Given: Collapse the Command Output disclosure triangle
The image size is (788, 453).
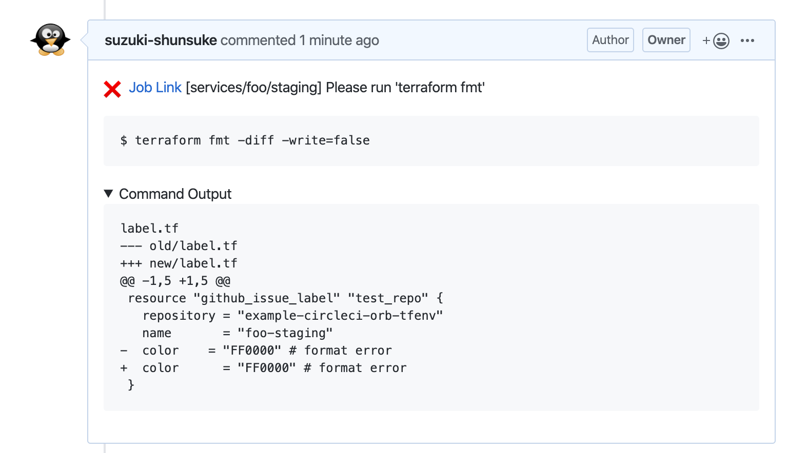Looking at the screenshot, I should [108, 194].
